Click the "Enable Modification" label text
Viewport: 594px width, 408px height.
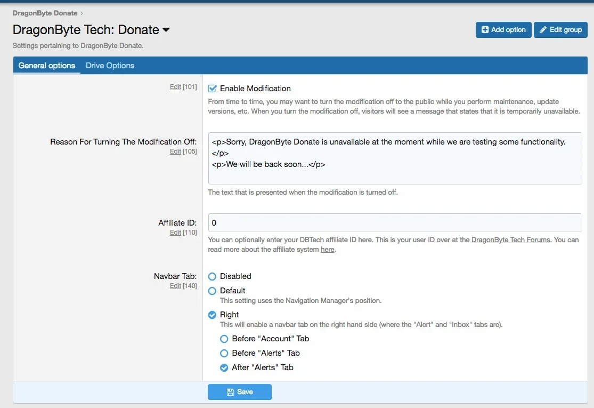(255, 89)
